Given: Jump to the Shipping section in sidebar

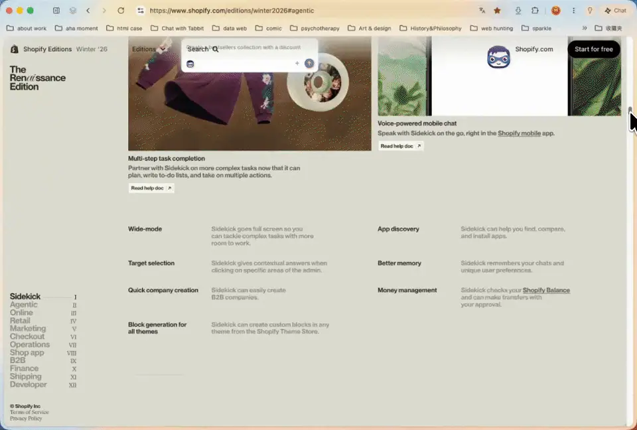Looking at the screenshot, I should [x=26, y=377].
